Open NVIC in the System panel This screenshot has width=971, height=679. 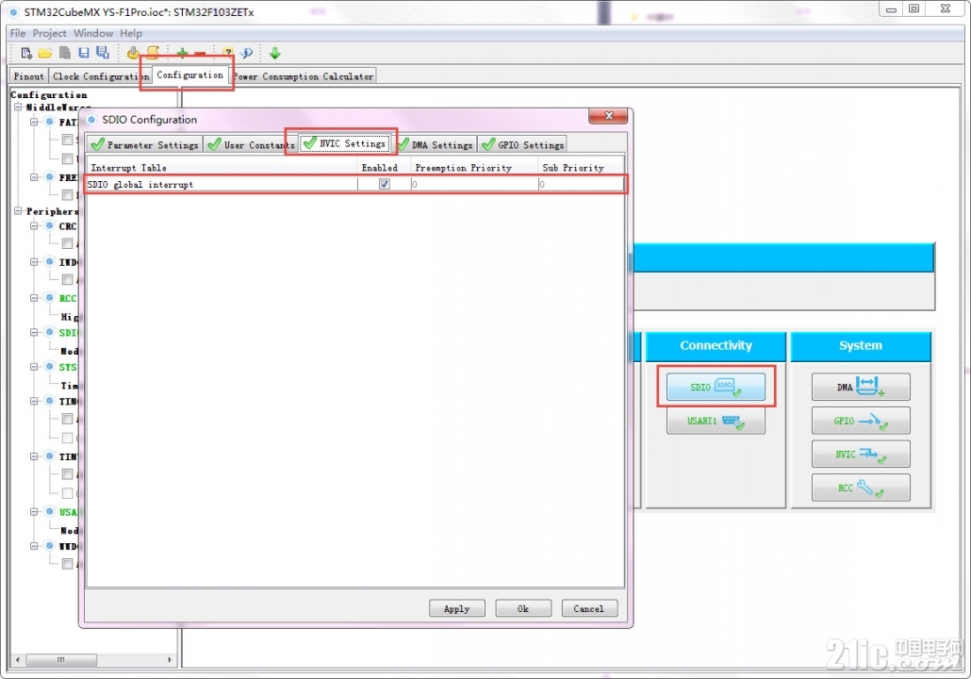point(861,455)
